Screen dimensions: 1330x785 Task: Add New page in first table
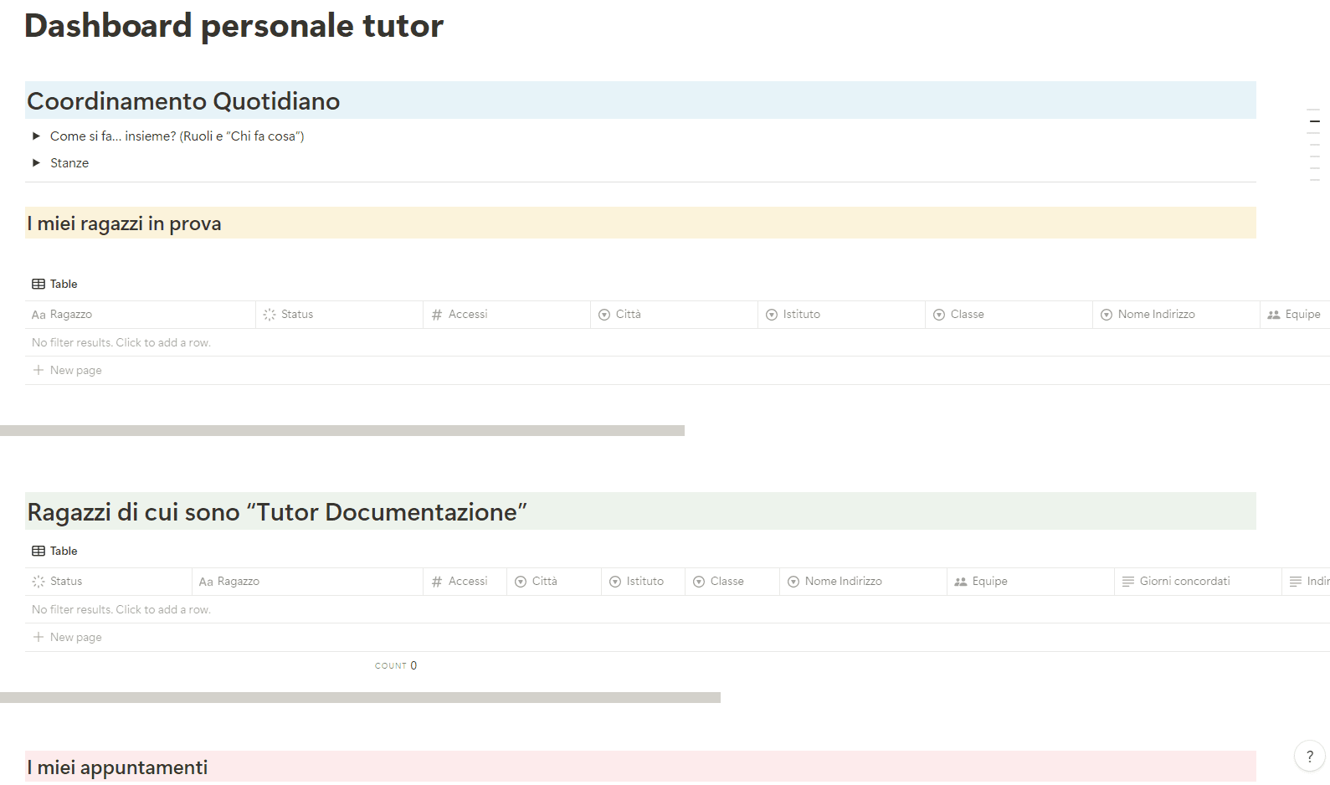67,371
